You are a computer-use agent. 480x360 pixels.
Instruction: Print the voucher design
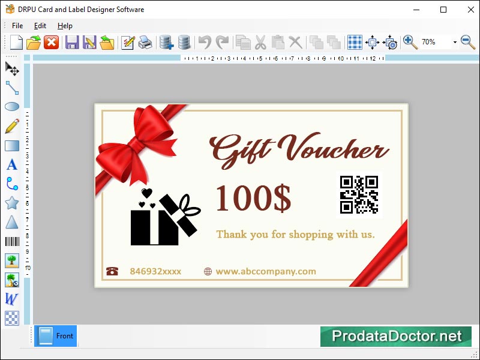(144, 42)
